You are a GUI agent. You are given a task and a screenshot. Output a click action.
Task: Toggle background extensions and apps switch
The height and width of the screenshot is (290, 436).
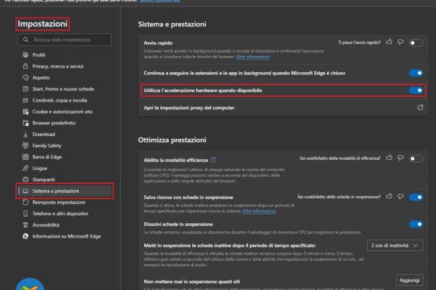pos(415,72)
